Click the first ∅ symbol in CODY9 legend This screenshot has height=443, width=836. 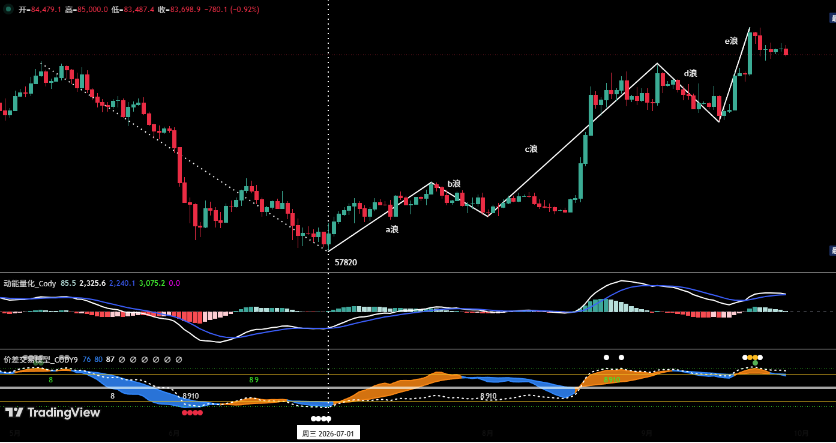[122, 360]
